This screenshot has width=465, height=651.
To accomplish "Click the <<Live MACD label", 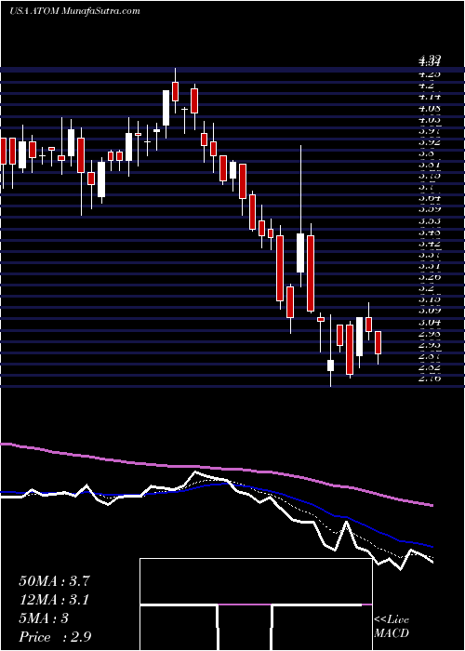I will point(392,627).
